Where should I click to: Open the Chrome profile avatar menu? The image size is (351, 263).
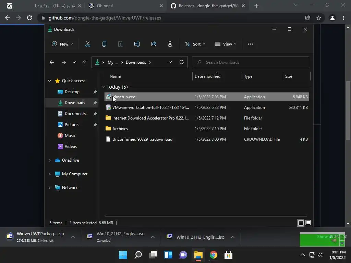click(332, 18)
